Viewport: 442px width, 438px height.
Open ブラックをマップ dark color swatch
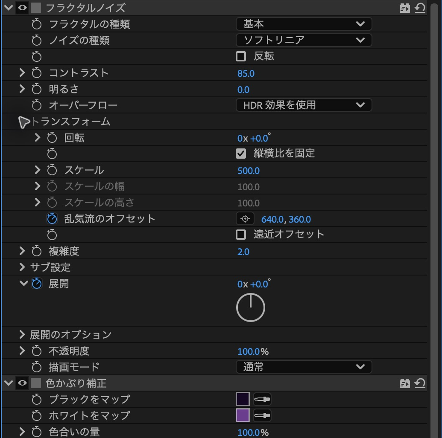[243, 399]
